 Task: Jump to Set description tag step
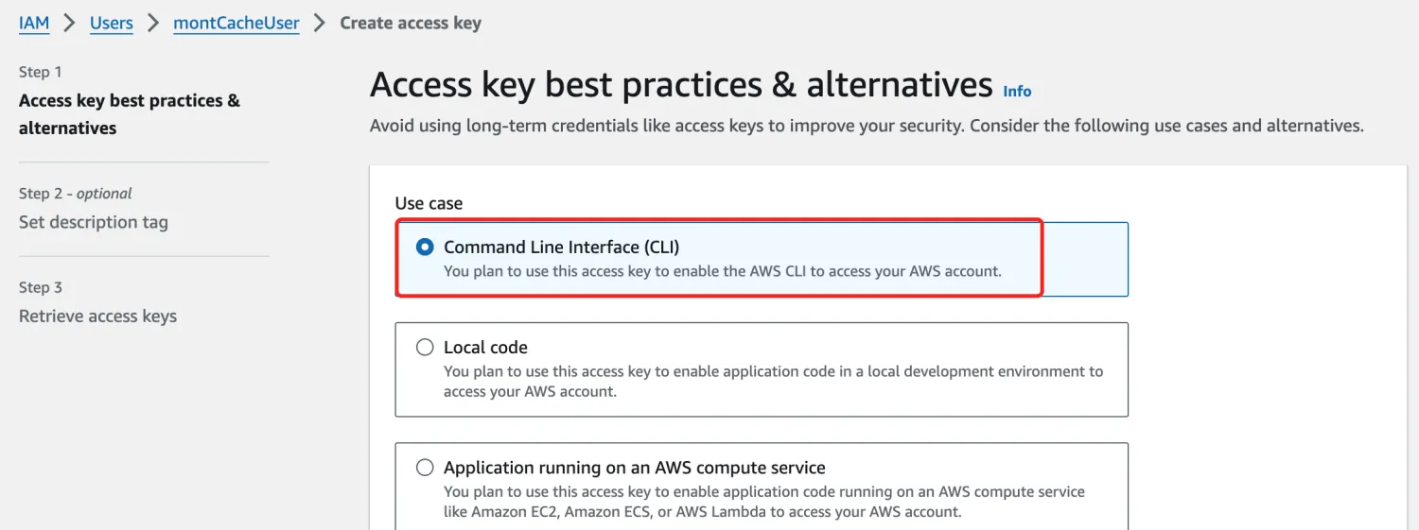pyautogui.click(x=94, y=222)
